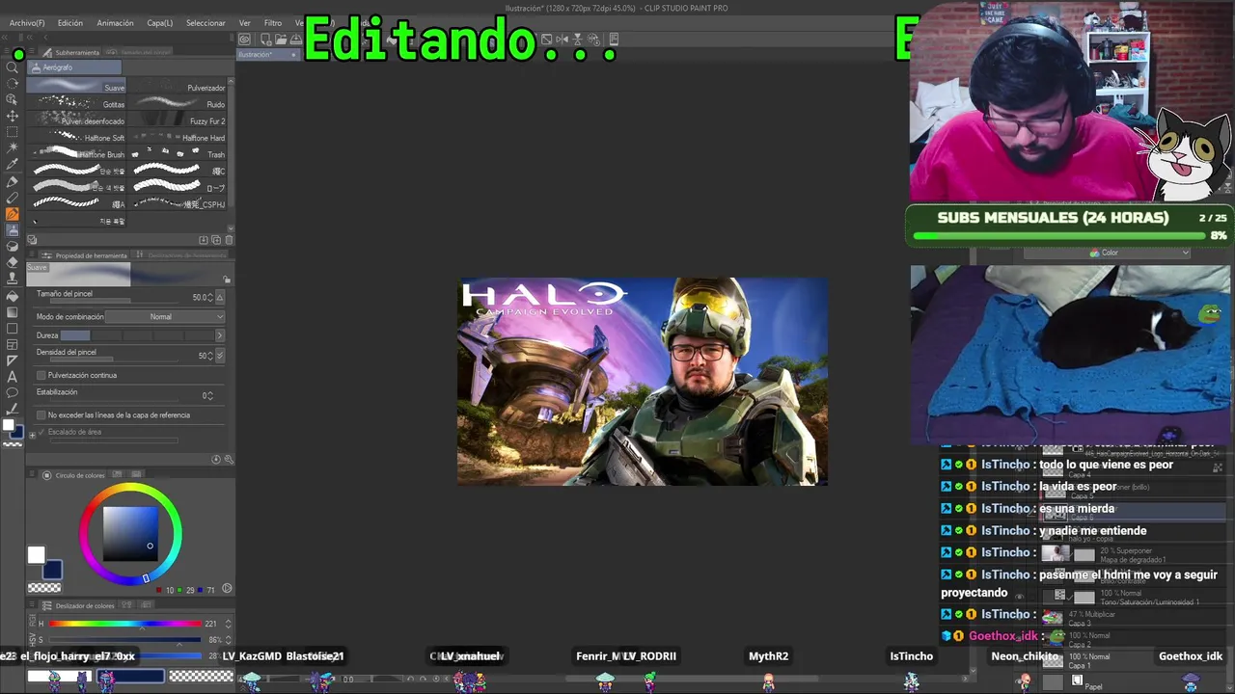Open the Color dropdown in the layer panel
Screen dimensions: 1235x694
1107,253
